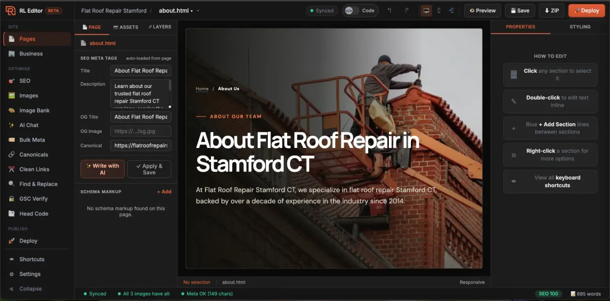
Task: Switch to the Assets tab
Action: click(x=126, y=27)
